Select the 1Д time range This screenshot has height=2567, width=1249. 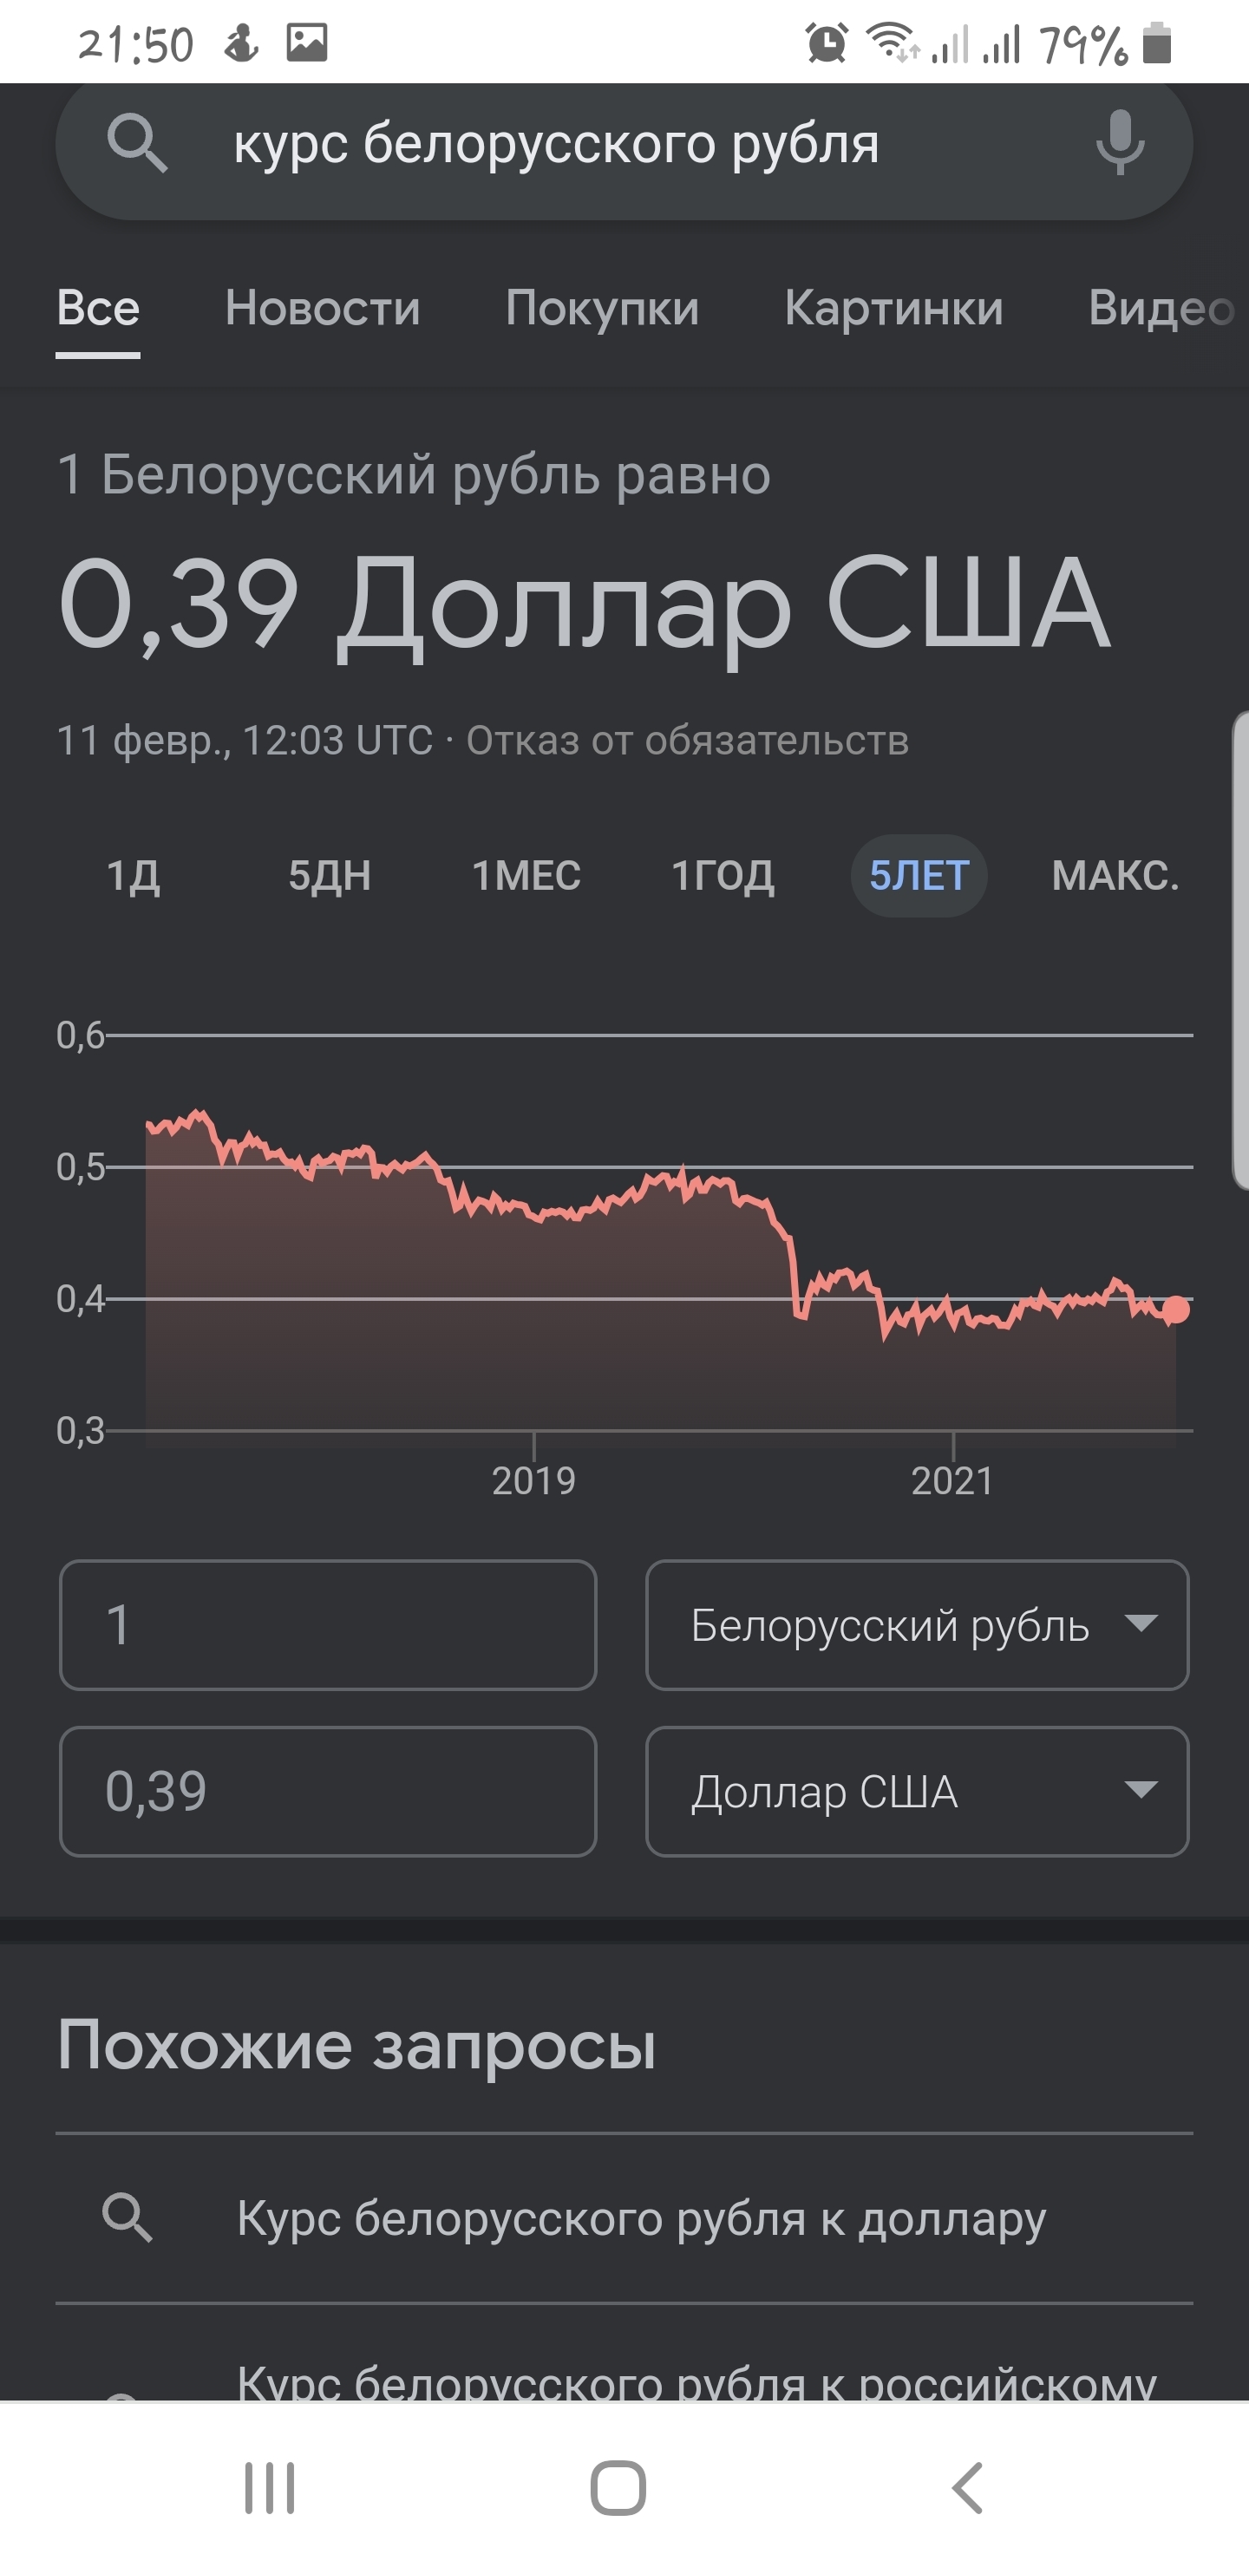point(134,876)
